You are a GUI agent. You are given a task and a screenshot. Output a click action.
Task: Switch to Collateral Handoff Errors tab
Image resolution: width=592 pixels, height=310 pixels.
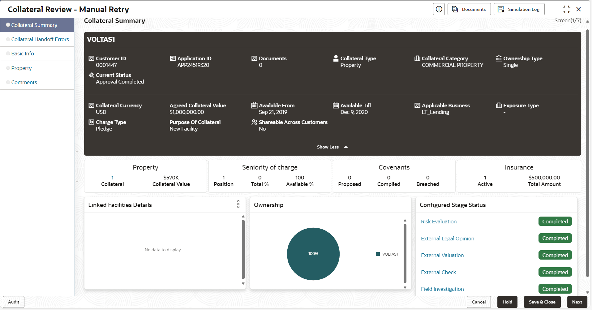(40, 39)
